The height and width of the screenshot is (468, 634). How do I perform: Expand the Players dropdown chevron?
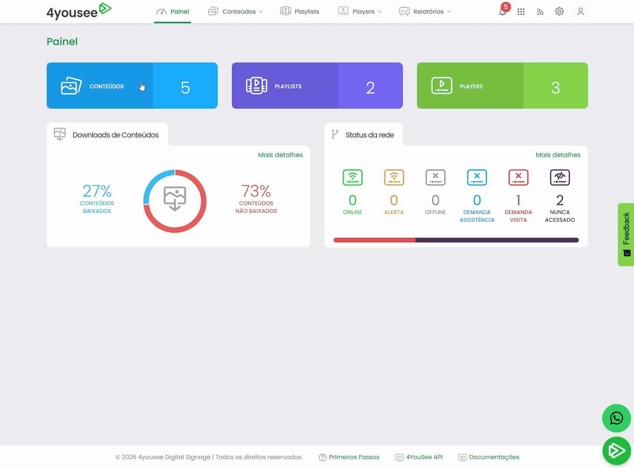click(380, 12)
